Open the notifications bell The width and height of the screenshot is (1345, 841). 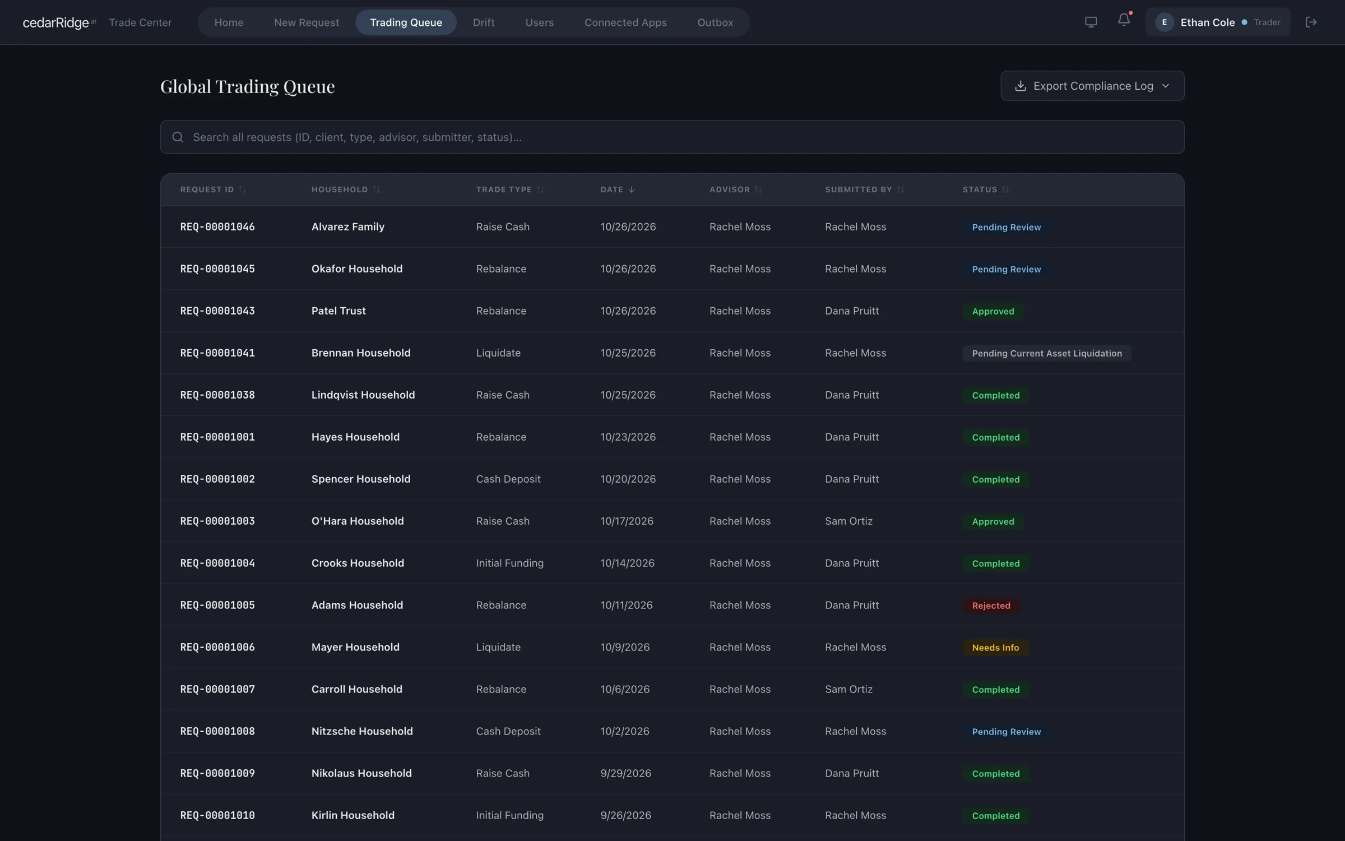[x=1124, y=21]
